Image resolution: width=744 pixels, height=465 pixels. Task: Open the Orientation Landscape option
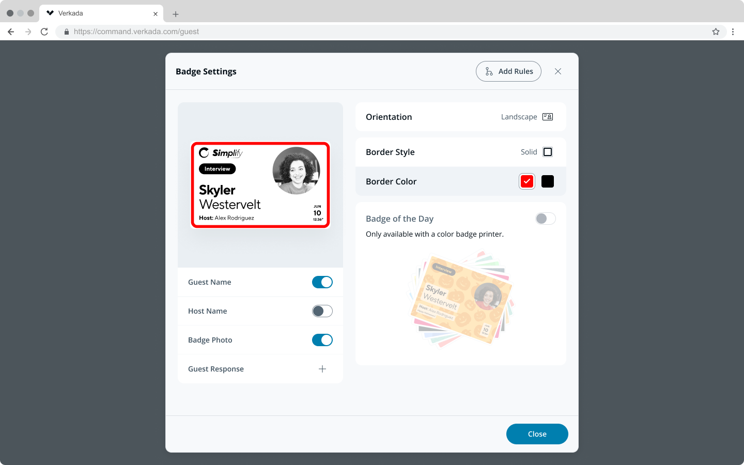pos(519,117)
